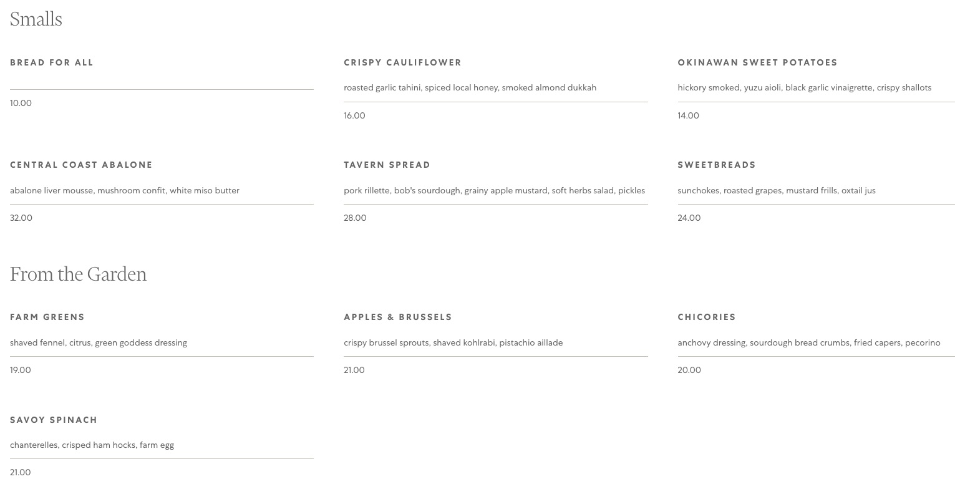955x489 pixels.
Task: Click the roasted garlic tahini description
Action: click(470, 88)
